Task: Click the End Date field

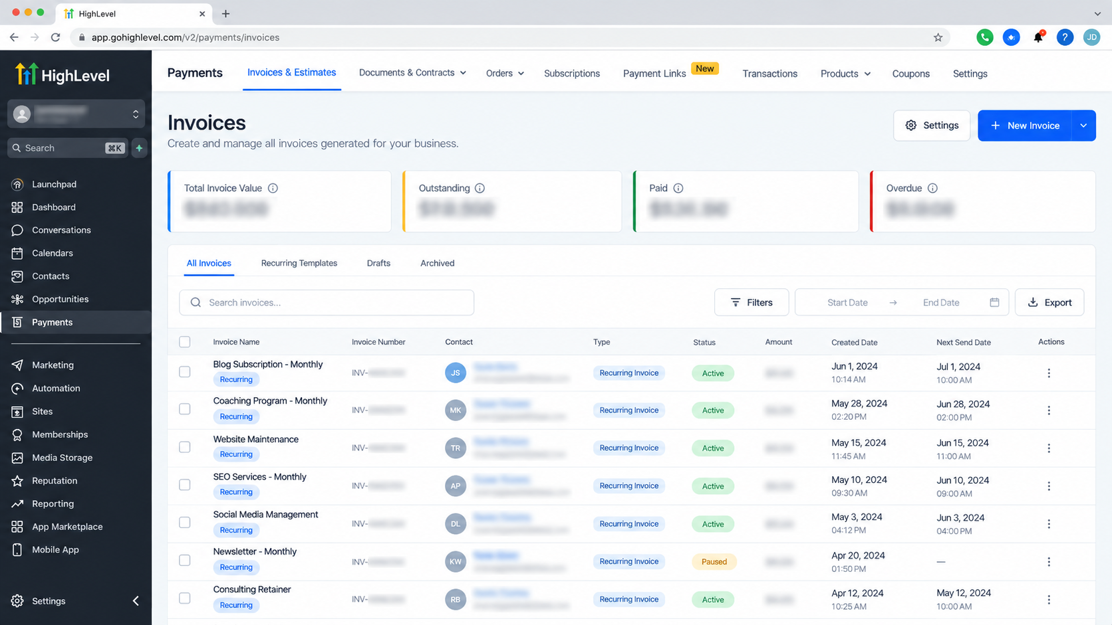Action: point(941,302)
